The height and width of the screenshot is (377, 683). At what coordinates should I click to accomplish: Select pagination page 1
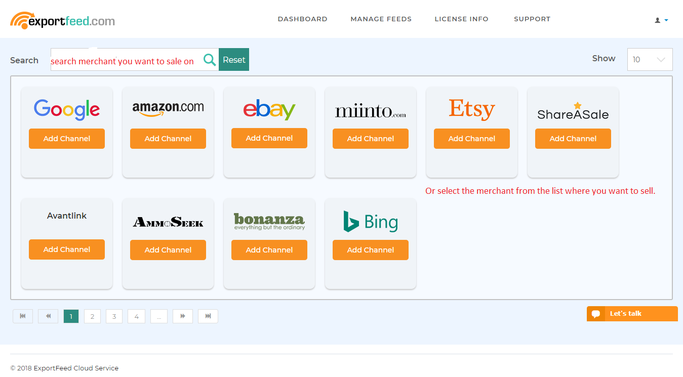(x=71, y=316)
